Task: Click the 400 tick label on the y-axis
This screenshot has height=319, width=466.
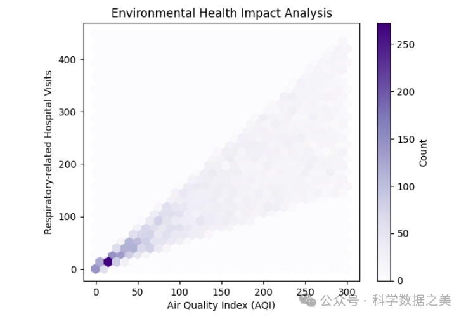Action: point(69,60)
